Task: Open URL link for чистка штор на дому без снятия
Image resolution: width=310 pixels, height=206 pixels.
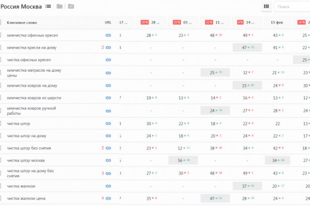Action: coord(108,173)
